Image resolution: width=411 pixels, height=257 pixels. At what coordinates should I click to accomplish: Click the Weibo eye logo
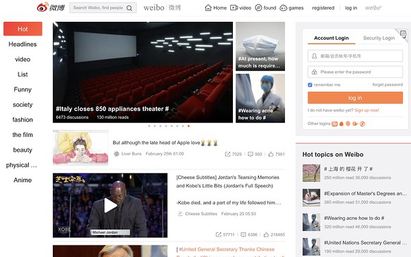tap(42, 7)
